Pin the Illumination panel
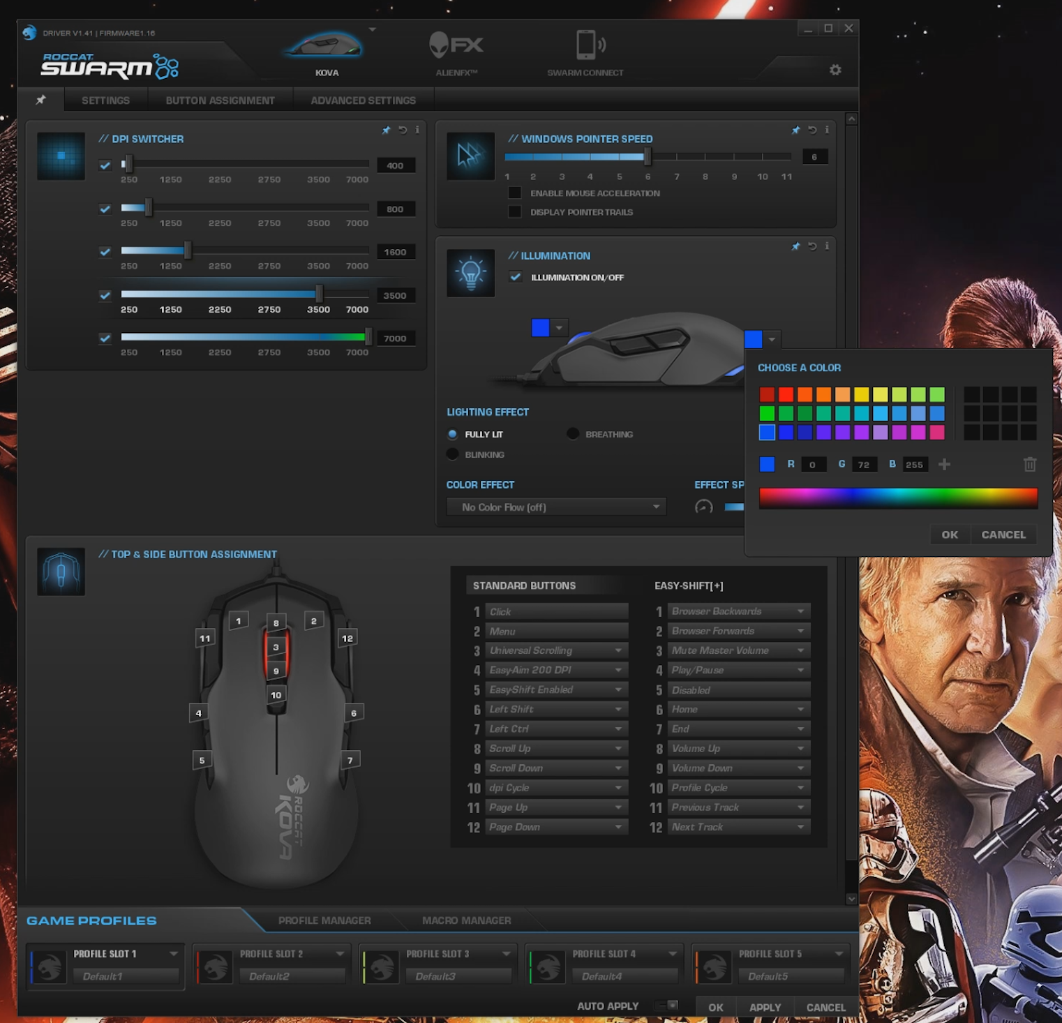Image resolution: width=1062 pixels, height=1023 pixels. point(796,246)
